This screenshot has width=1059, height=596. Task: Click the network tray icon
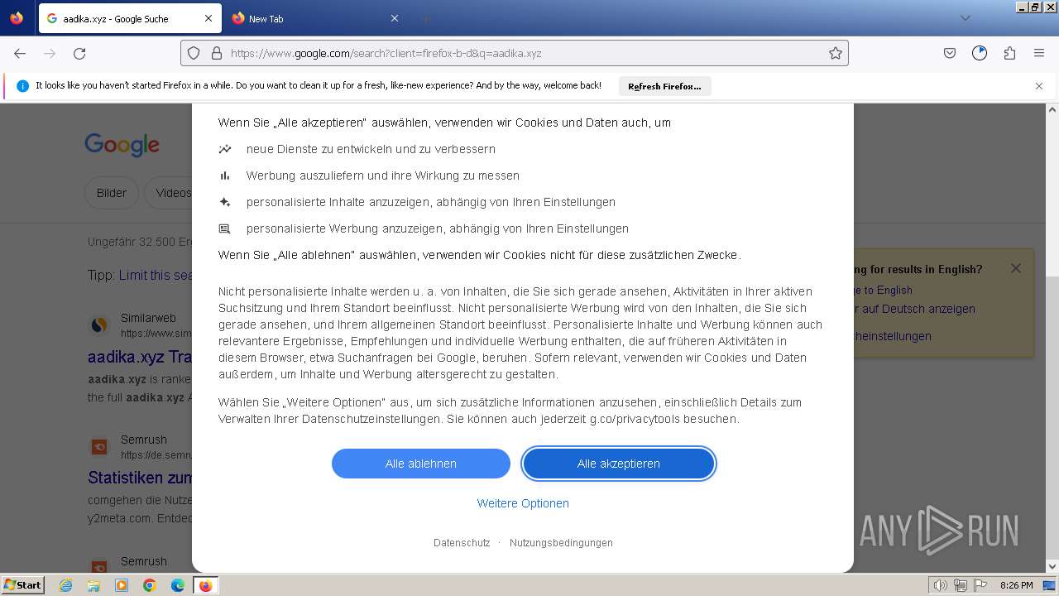coord(961,585)
